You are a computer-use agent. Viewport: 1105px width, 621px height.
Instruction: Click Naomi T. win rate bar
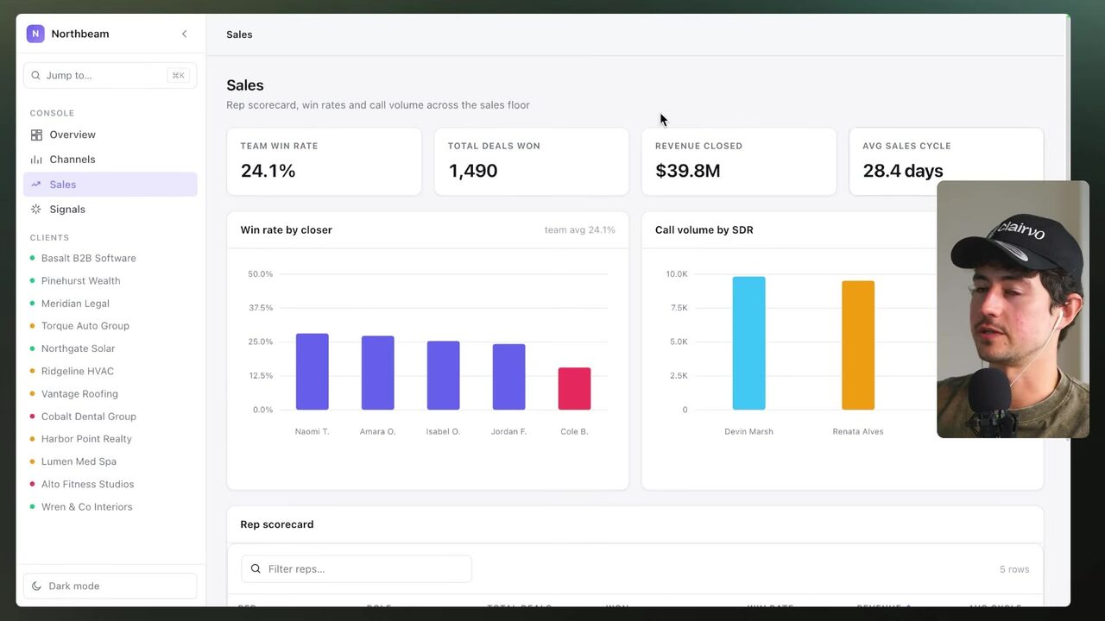(313, 372)
